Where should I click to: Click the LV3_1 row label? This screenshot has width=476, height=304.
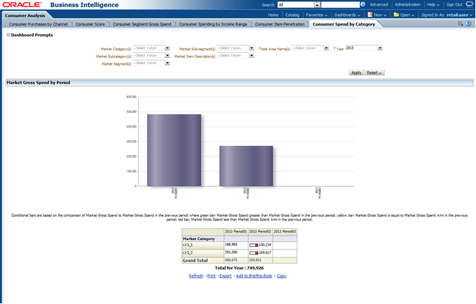click(203, 245)
